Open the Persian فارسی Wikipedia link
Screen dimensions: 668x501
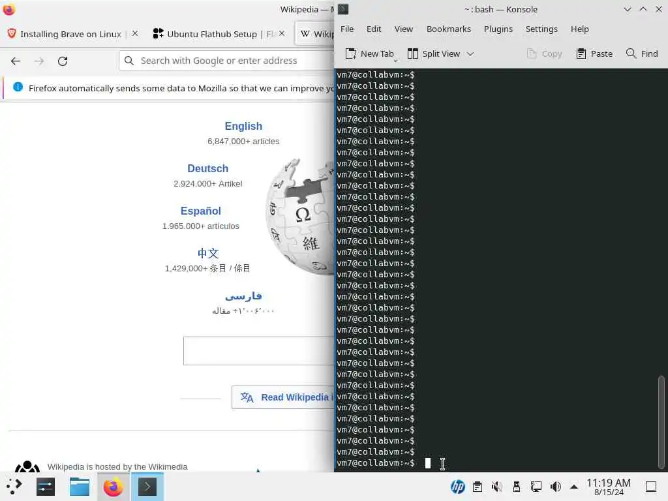click(243, 296)
